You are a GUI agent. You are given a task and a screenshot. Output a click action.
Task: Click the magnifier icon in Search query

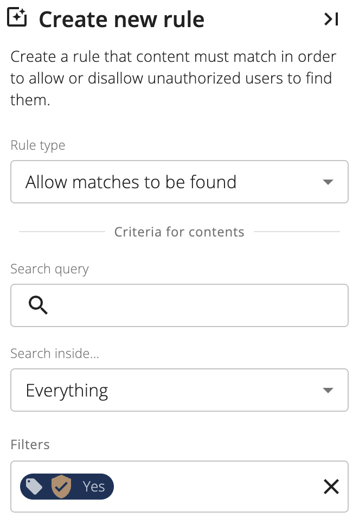(x=38, y=305)
